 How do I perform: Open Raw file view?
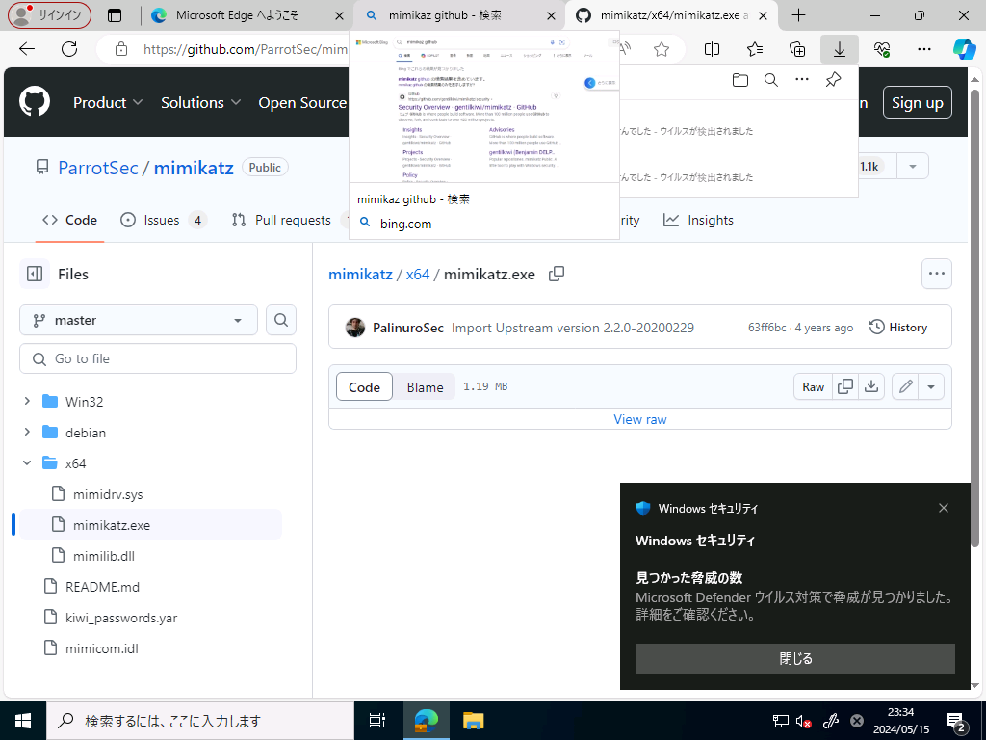[x=813, y=387]
